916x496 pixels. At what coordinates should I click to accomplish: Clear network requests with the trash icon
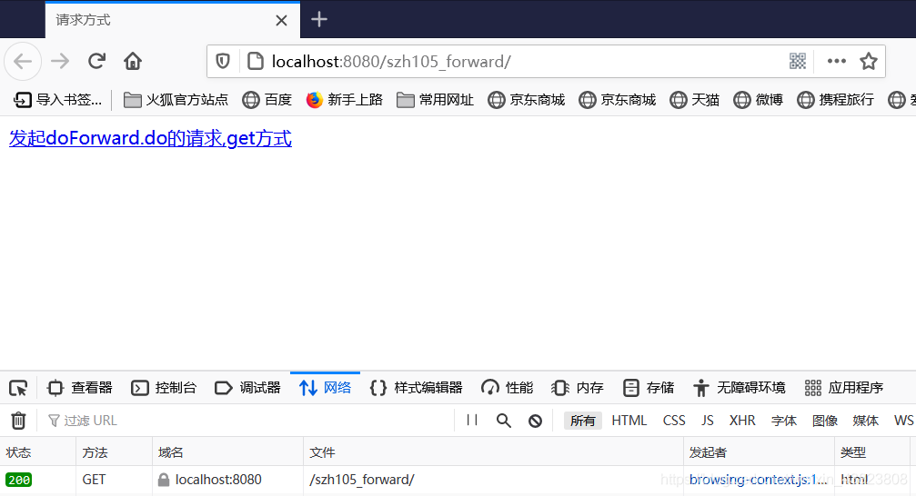pyautogui.click(x=18, y=420)
